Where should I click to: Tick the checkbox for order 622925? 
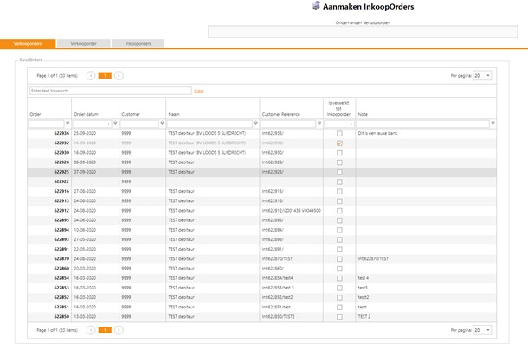point(339,172)
